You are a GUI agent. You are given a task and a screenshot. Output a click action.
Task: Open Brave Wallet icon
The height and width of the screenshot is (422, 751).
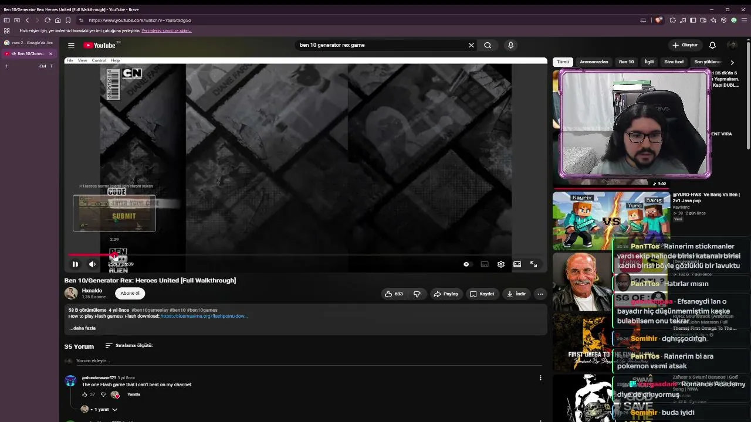tap(703, 20)
